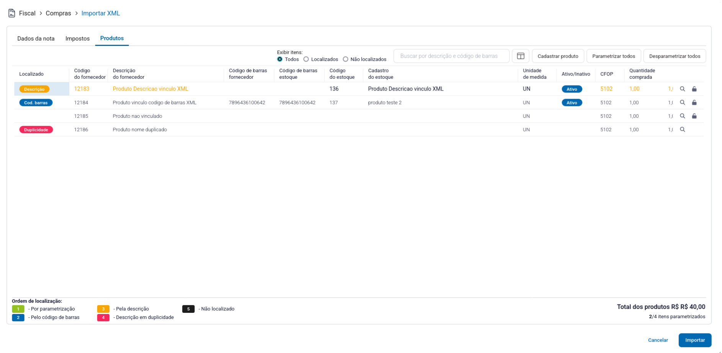Click the unlock padlock icon for product 12184
The width and height of the screenshot is (722, 353).
(x=694, y=102)
